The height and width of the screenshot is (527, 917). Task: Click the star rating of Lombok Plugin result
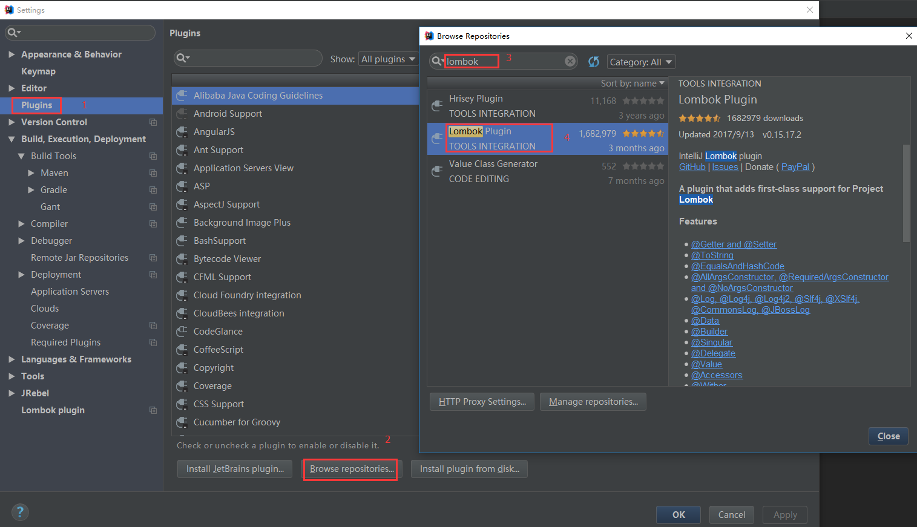coord(643,133)
